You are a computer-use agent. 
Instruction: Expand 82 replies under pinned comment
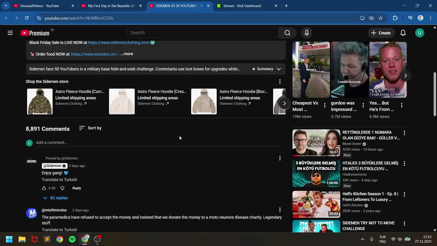click(55, 198)
